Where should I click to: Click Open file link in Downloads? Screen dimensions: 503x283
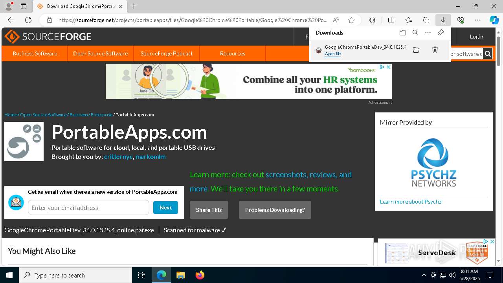point(333,54)
